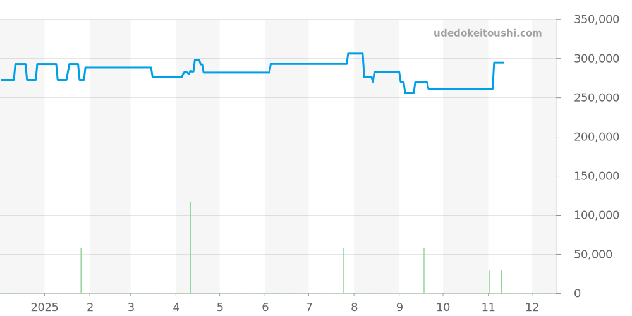Click the tallest green volume bar in April
This screenshot has width=632, height=316.
[190, 246]
